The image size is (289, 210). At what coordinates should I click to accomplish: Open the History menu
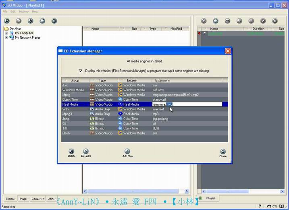pyautogui.click(x=24, y=11)
